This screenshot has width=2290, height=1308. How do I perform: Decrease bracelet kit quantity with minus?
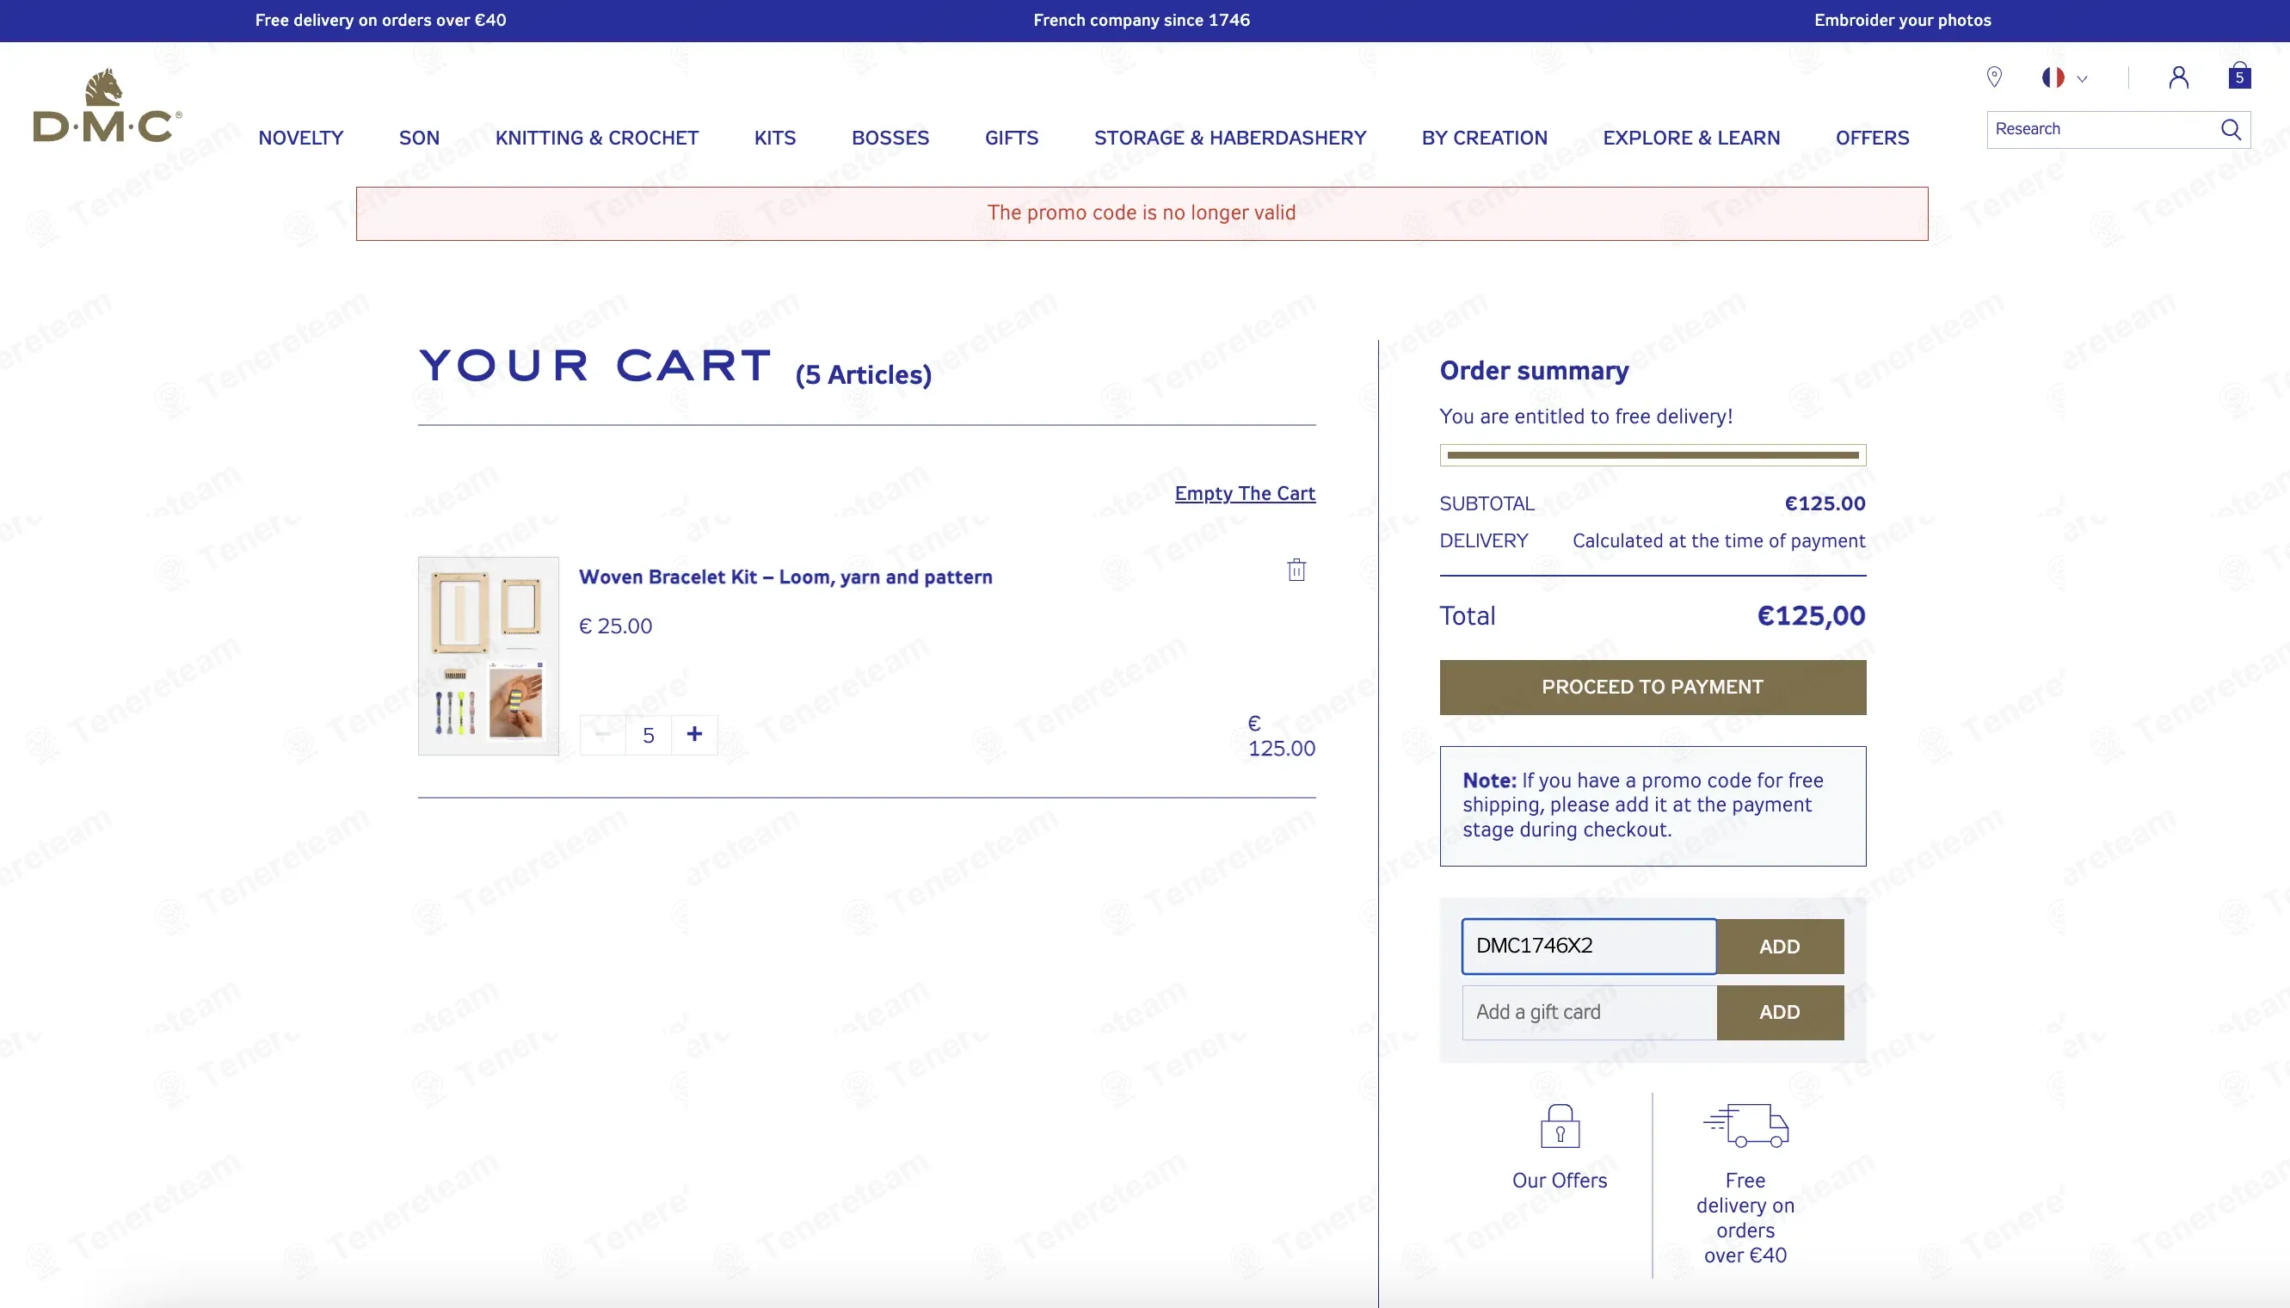602,735
